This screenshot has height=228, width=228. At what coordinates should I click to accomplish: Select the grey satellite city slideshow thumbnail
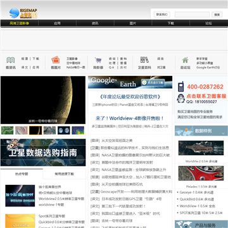tap(49, 130)
